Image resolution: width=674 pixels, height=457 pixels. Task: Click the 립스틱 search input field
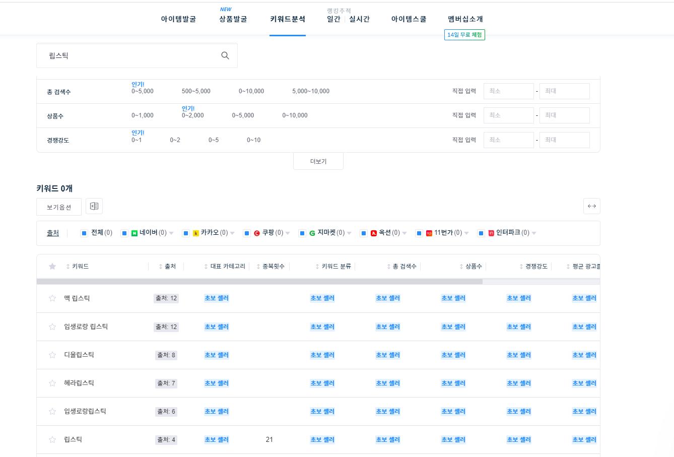(126, 55)
